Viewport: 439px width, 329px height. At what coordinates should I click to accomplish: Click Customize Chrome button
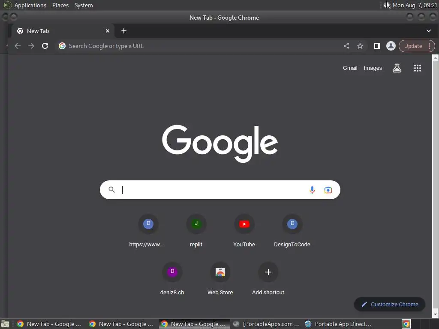pyautogui.click(x=389, y=305)
